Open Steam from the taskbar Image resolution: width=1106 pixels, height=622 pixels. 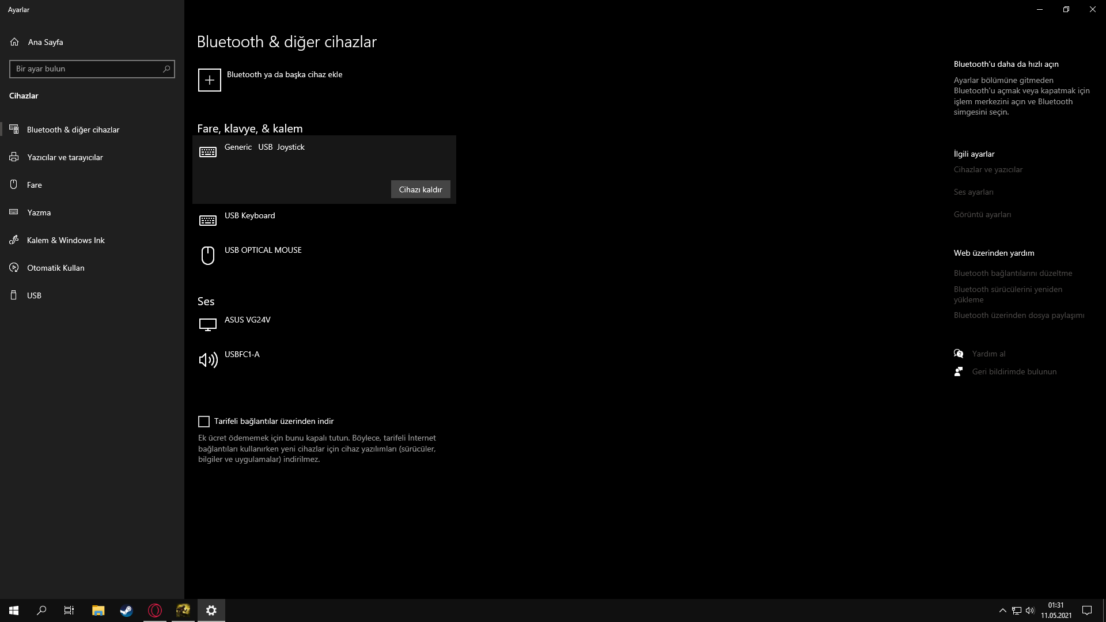[x=126, y=610]
